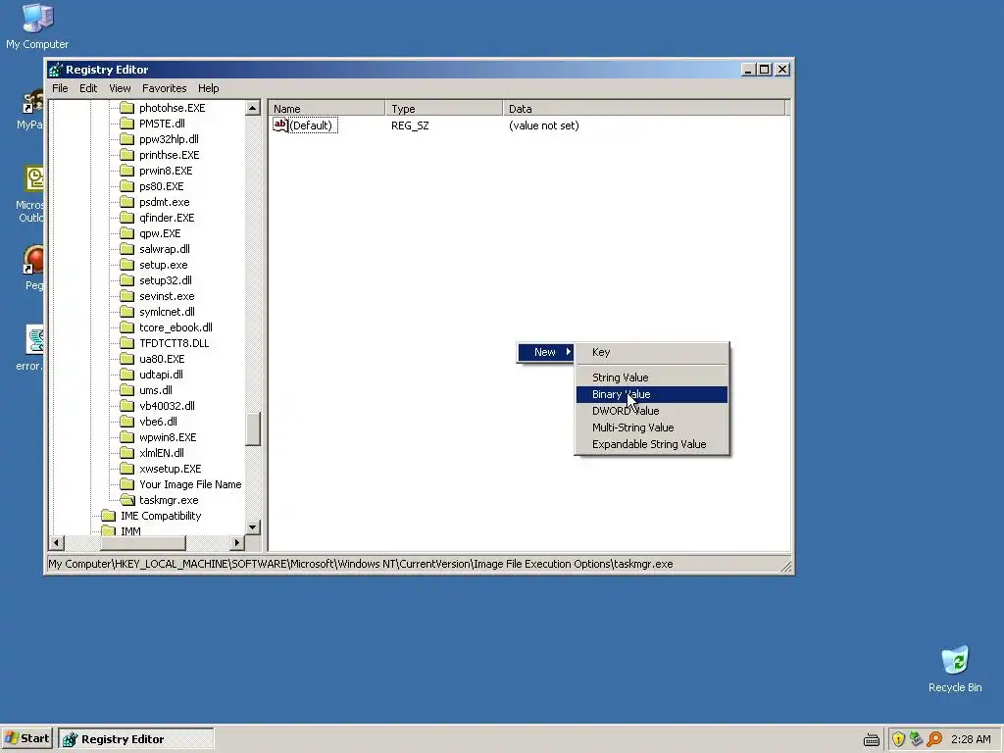
Task: Click the IME Compatibility folder icon
Action: [109, 516]
